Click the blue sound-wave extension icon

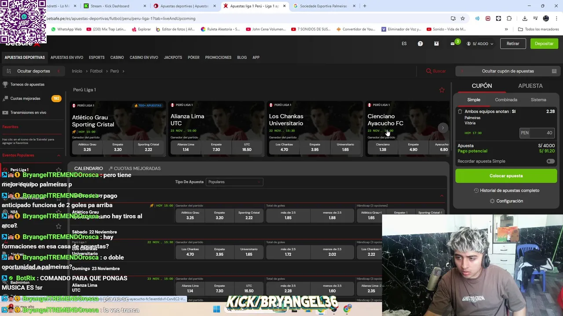point(477,18)
